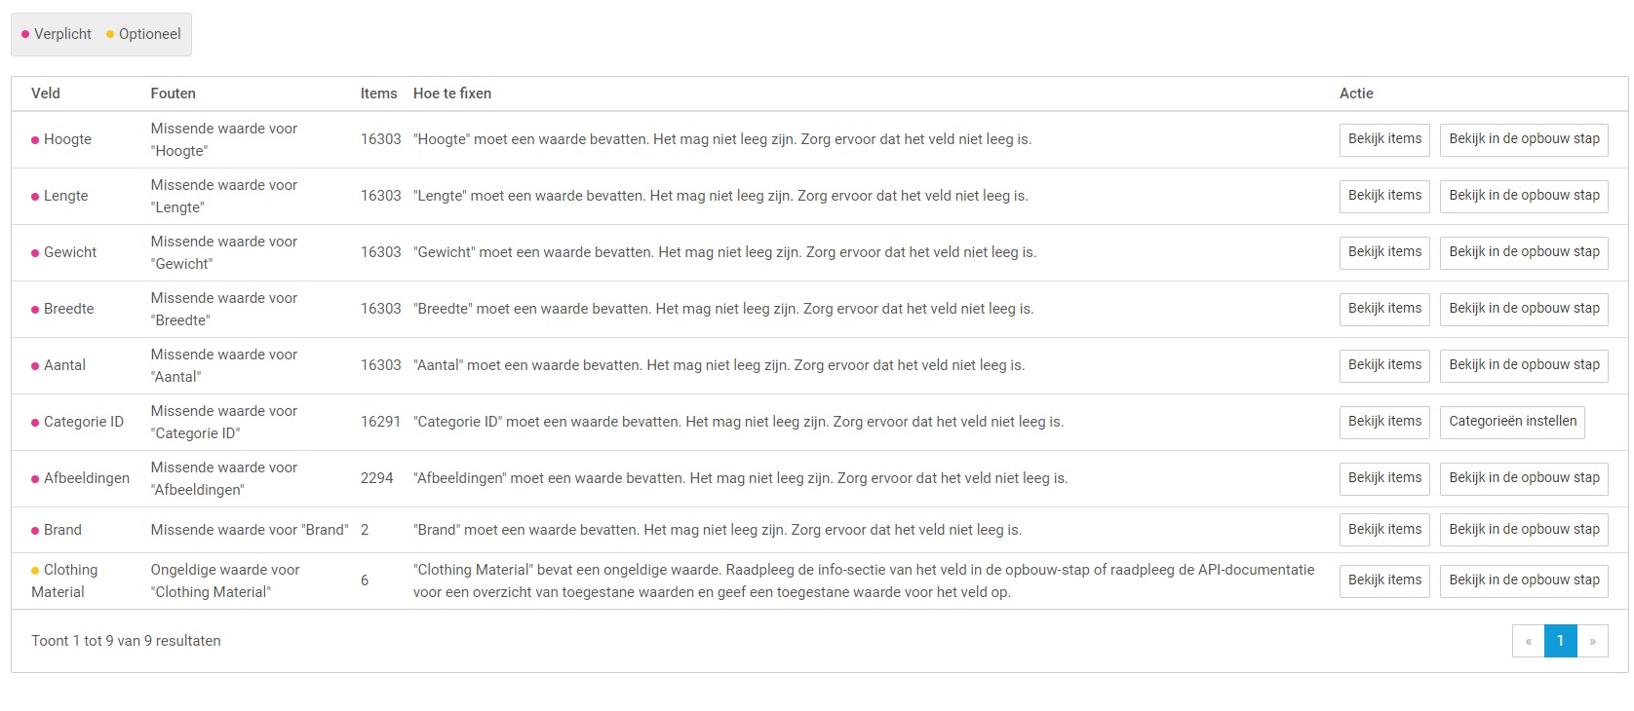Open 'Bekijk in de opbouw stap' for Lengte
This screenshot has width=1634, height=711.
pos(1524,196)
